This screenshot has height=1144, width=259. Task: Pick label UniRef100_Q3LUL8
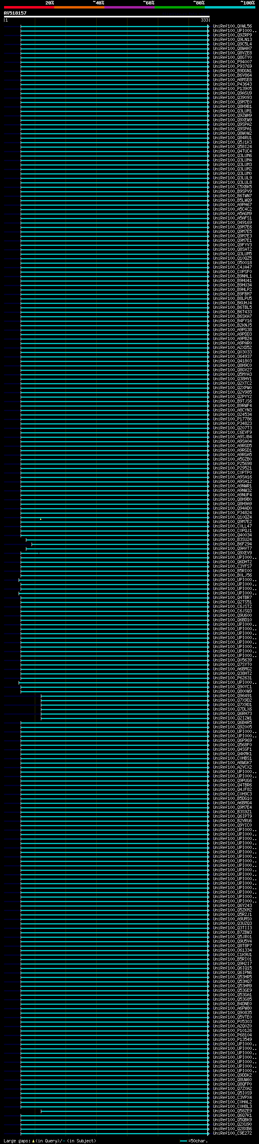click(x=232, y=183)
